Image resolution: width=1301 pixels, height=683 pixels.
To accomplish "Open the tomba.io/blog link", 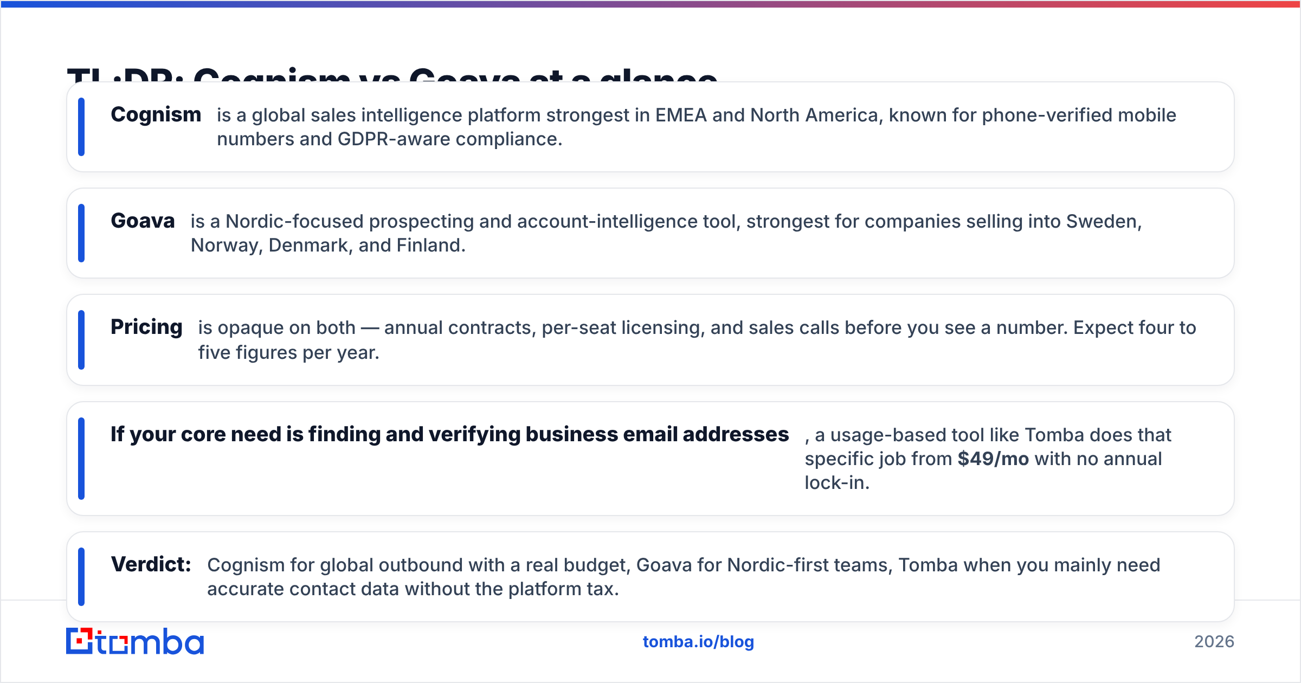I will [698, 642].
